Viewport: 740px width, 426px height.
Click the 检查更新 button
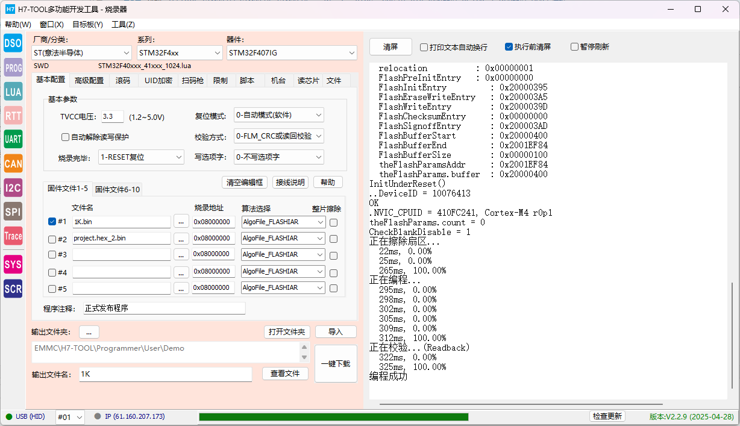point(607,416)
